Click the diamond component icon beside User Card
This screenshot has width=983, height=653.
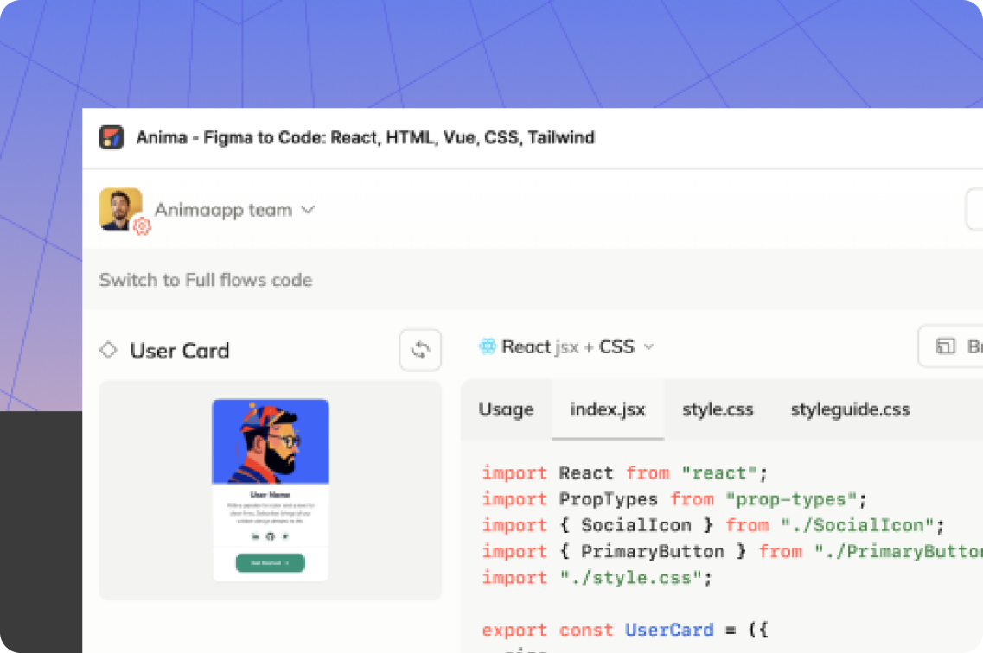coord(108,350)
